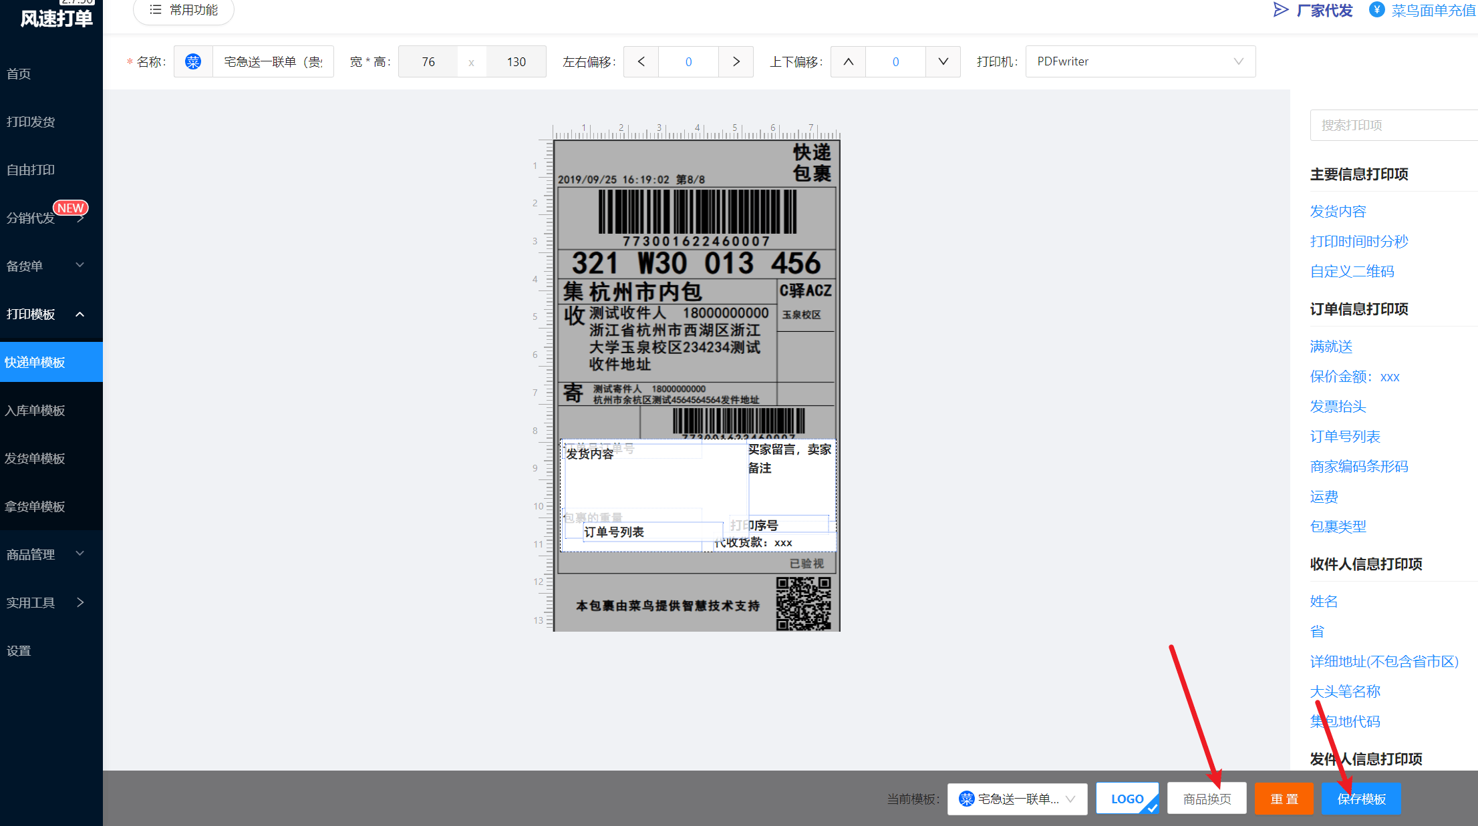Open the 当前模板 template dropdown
This screenshot has width=1478, height=826.
[x=1017, y=799]
